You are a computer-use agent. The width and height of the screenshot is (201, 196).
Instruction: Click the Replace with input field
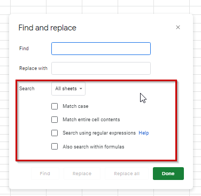tap(101, 68)
